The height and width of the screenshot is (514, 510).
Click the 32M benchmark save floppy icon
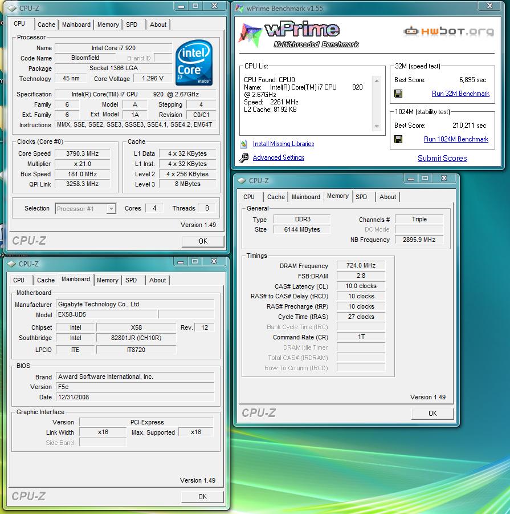tap(398, 94)
